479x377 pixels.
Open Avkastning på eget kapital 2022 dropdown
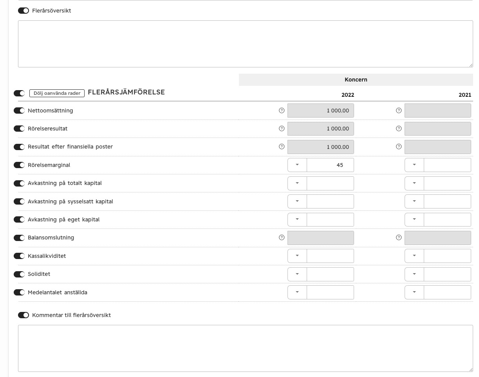297,219
